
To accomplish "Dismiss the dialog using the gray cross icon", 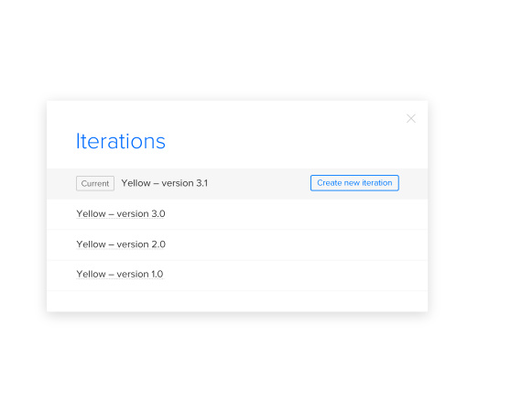I will click(x=411, y=118).
